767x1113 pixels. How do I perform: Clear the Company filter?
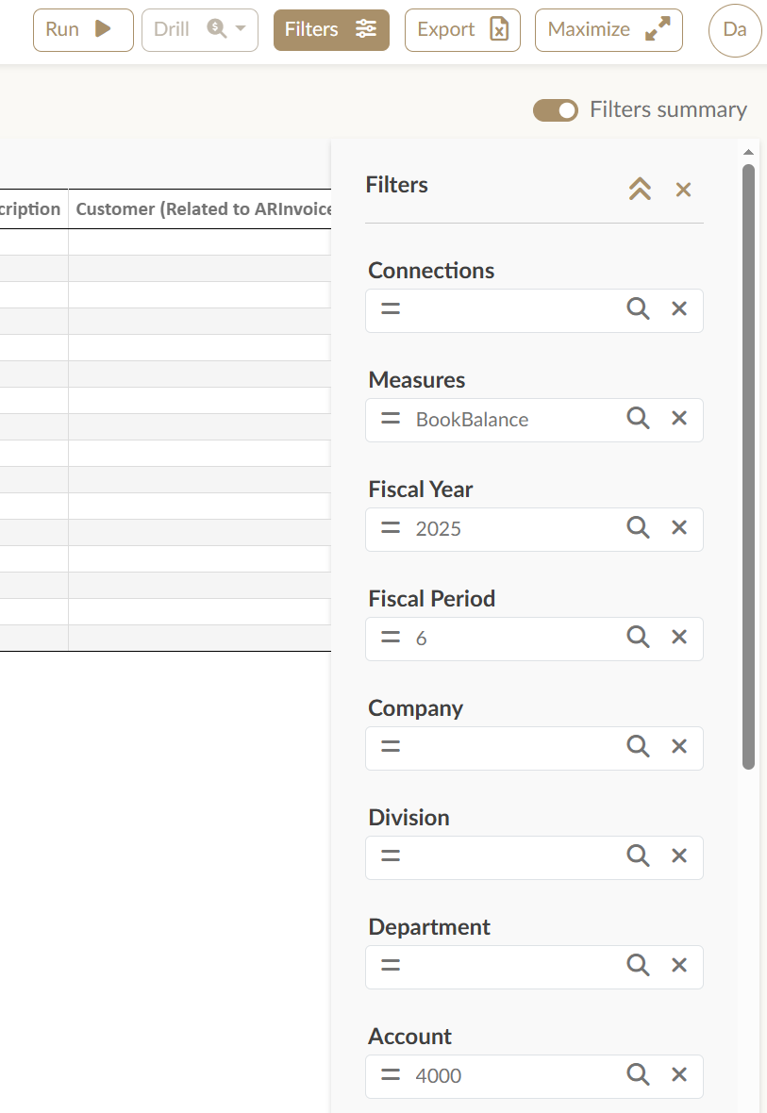click(x=679, y=746)
